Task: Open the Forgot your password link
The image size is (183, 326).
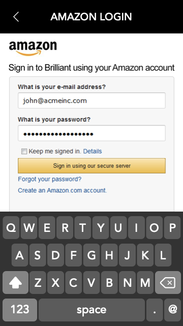Action: pos(50,179)
